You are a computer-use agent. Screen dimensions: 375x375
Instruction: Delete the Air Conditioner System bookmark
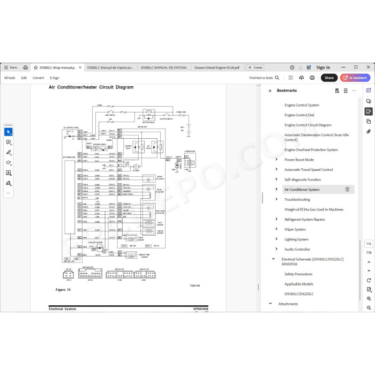click(x=348, y=190)
